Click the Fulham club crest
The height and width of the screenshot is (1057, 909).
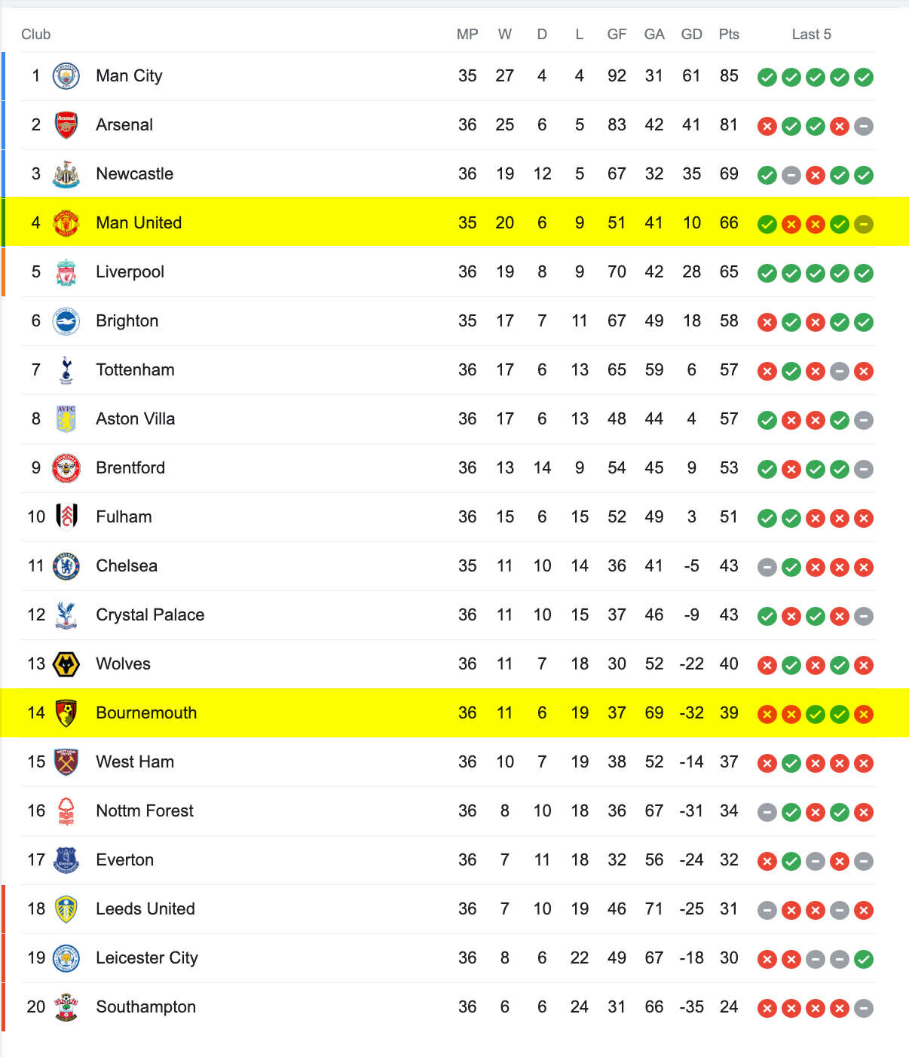pyautogui.click(x=66, y=517)
